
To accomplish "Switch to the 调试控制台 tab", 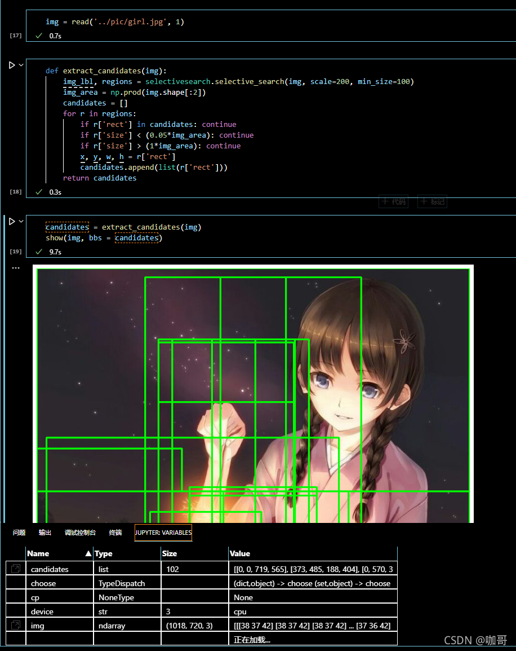I will 80,533.
